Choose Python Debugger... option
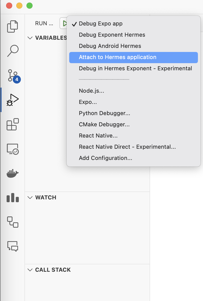Screen dimensions: 203x301 tap(133, 113)
